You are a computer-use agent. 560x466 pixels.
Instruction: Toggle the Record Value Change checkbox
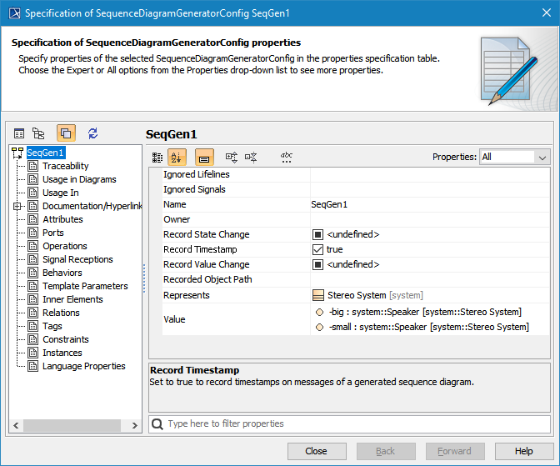tap(317, 264)
